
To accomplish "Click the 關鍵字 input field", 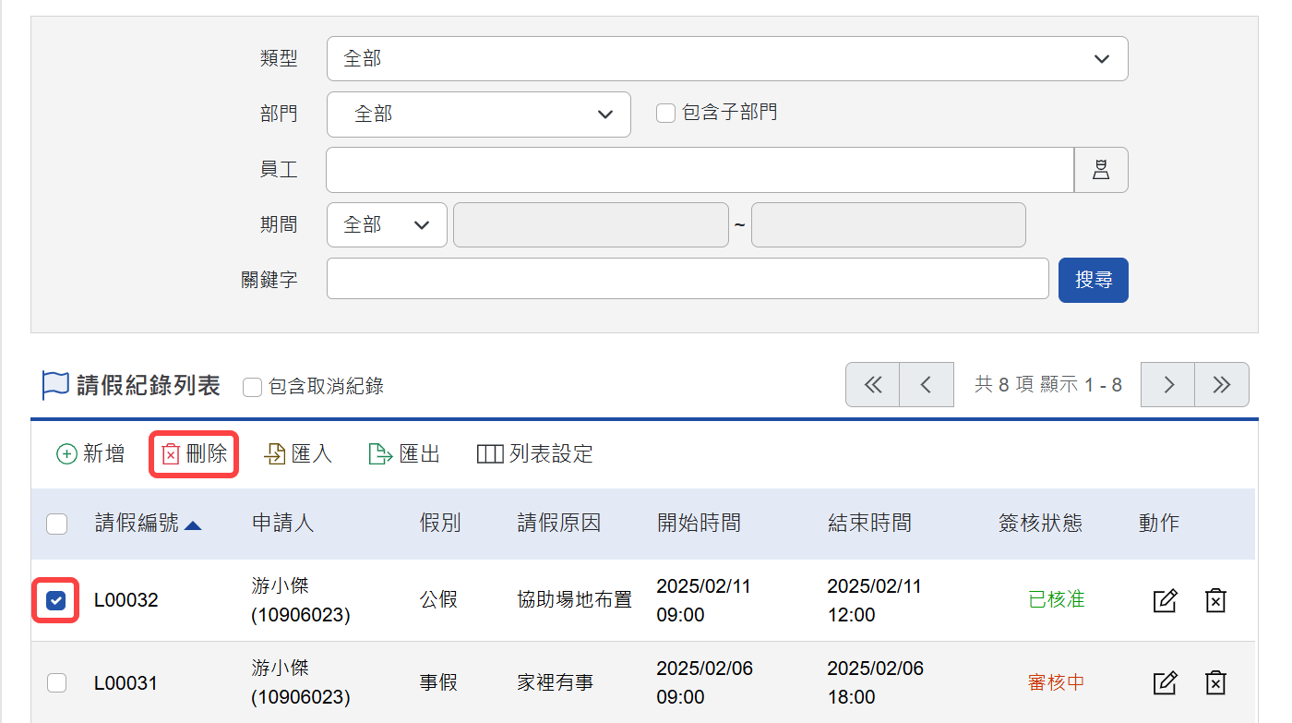I will (x=688, y=280).
